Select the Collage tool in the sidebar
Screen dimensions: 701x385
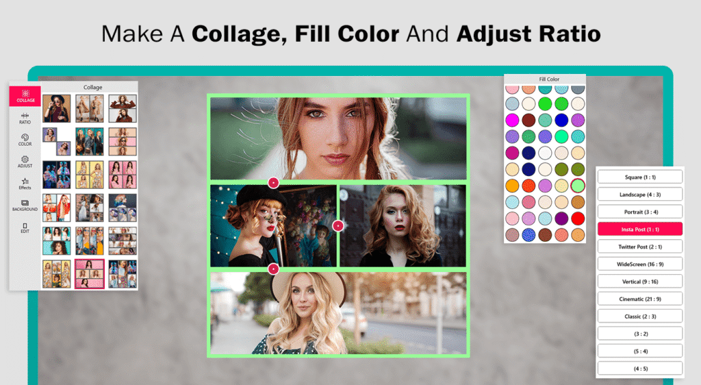pyautogui.click(x=25, y=96)
